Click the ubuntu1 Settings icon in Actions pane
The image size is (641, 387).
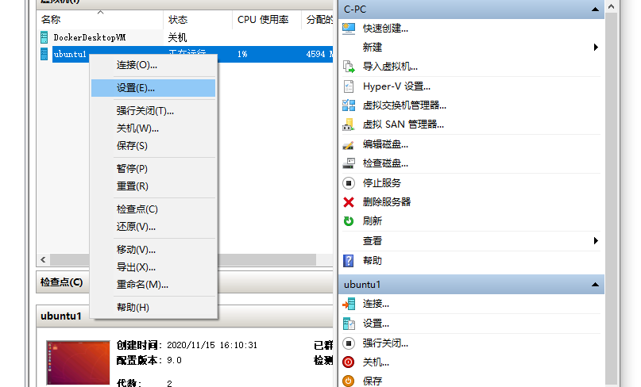(348, 324)
